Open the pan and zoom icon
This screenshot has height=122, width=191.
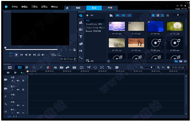[x=102, y=67]
